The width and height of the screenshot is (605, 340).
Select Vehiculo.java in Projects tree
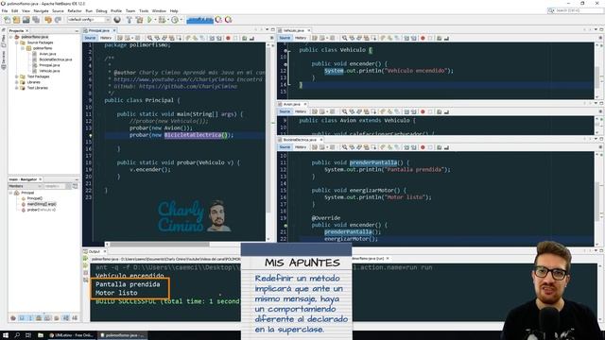tap(49, 71)
